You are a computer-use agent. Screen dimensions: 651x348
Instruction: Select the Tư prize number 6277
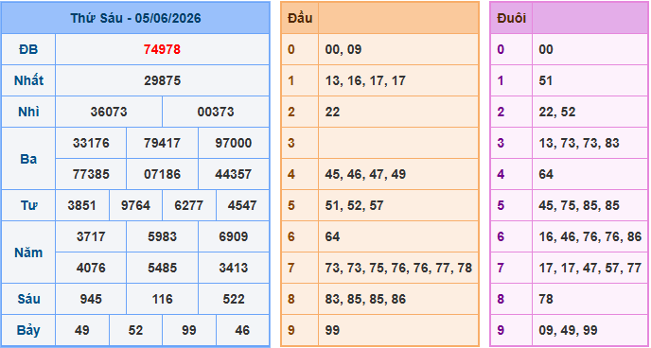click(189, 205)
